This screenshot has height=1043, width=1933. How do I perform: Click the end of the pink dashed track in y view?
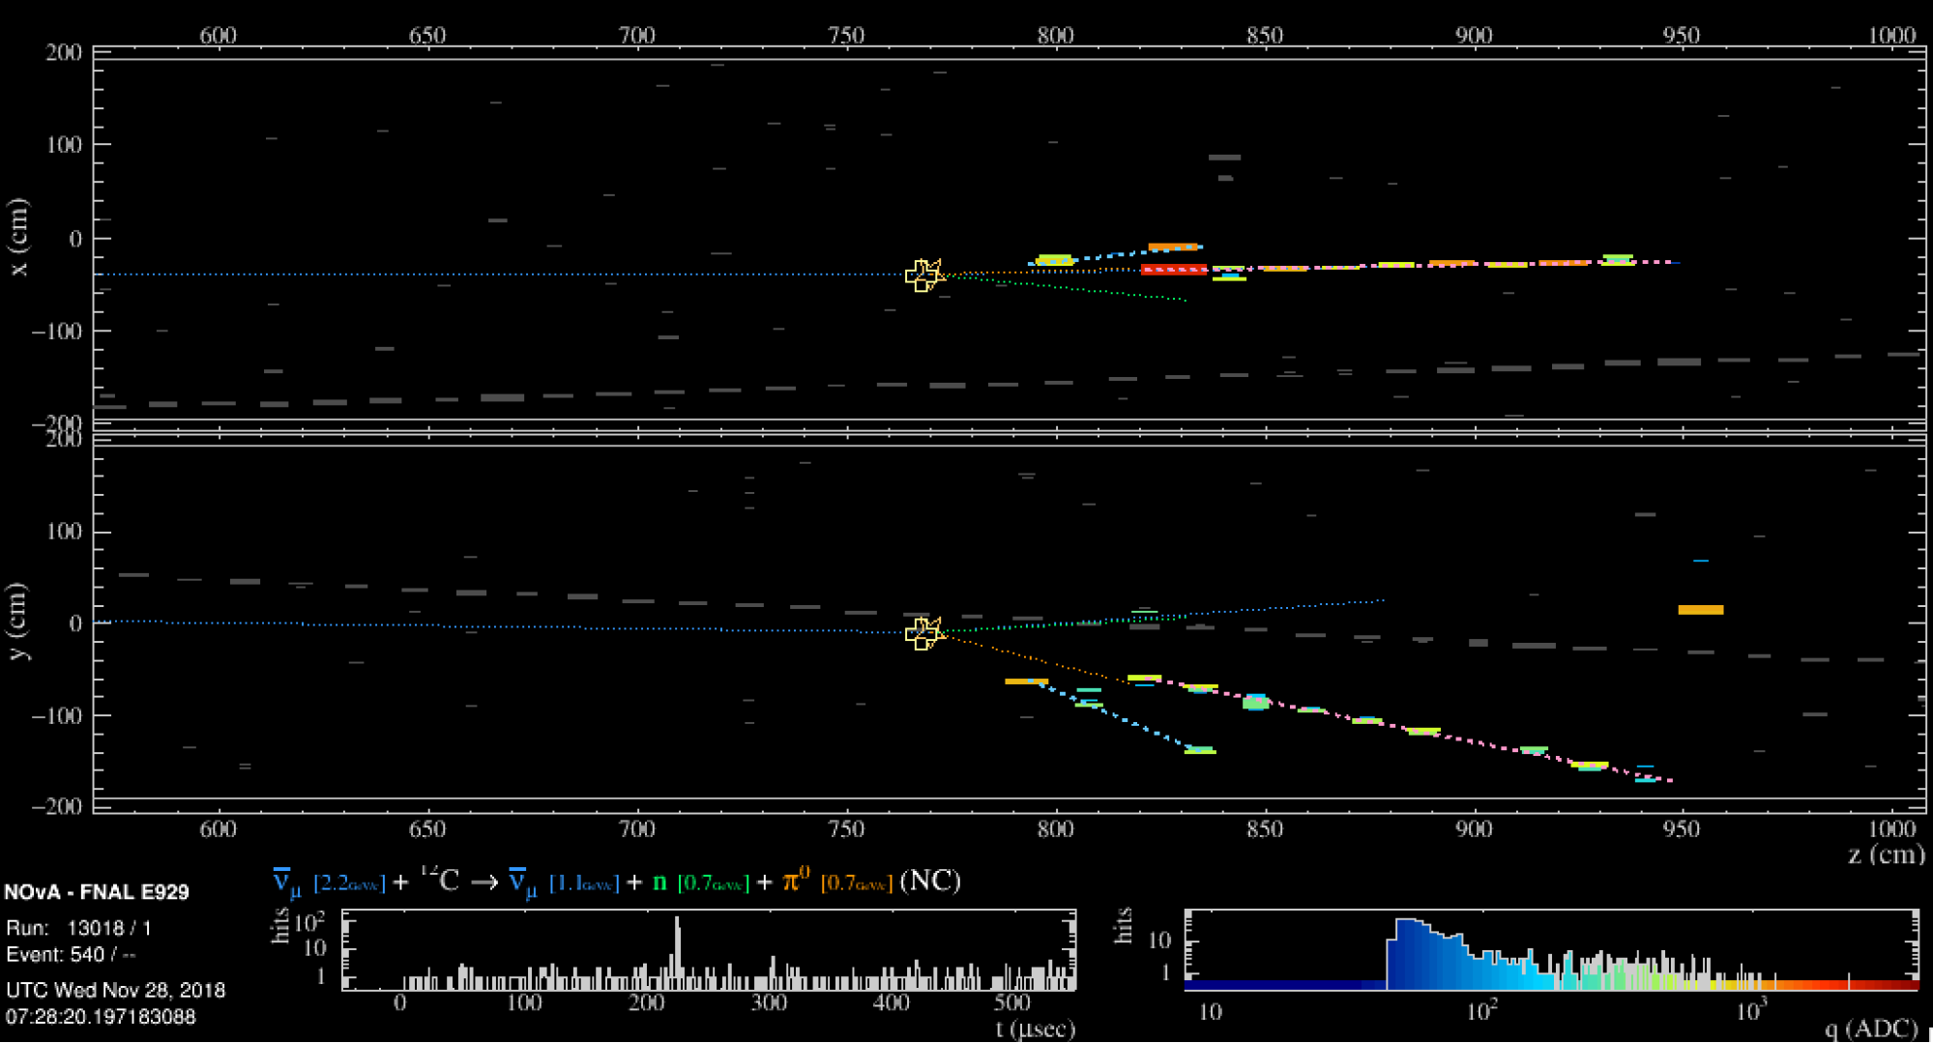[x=1669, y=780]
